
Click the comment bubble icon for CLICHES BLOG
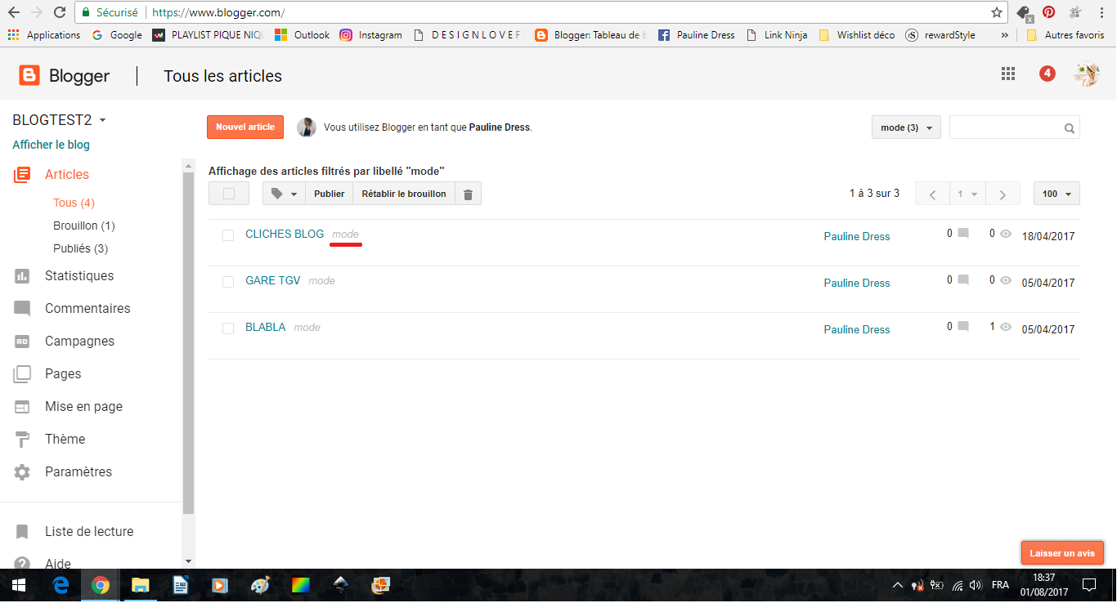coord(963,234)
